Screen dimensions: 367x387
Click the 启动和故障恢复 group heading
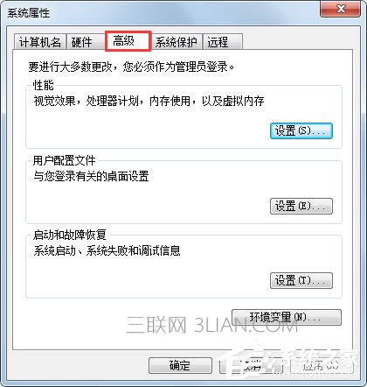pos(69,235)
